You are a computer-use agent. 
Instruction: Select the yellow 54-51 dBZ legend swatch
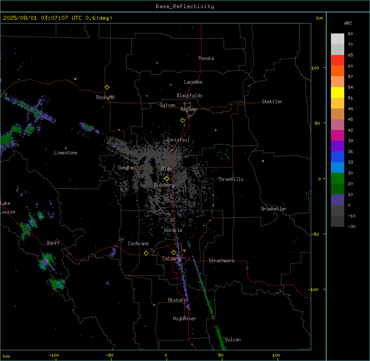pos(337,92)
